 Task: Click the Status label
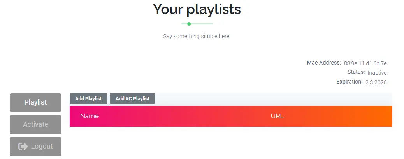pos(356,72)
